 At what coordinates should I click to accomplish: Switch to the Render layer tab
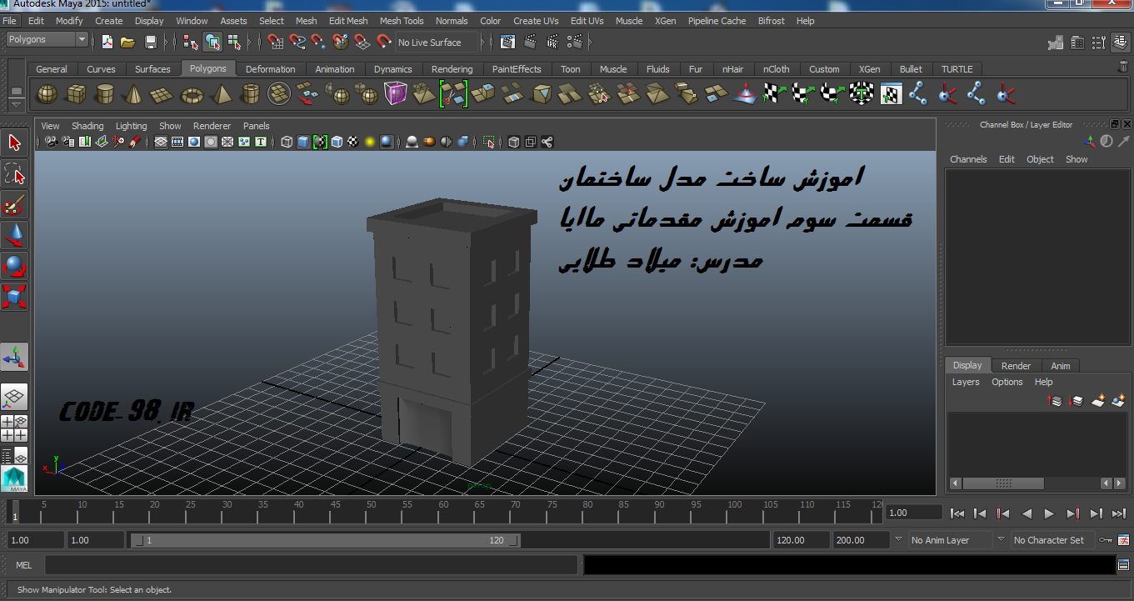[1016, 366]
